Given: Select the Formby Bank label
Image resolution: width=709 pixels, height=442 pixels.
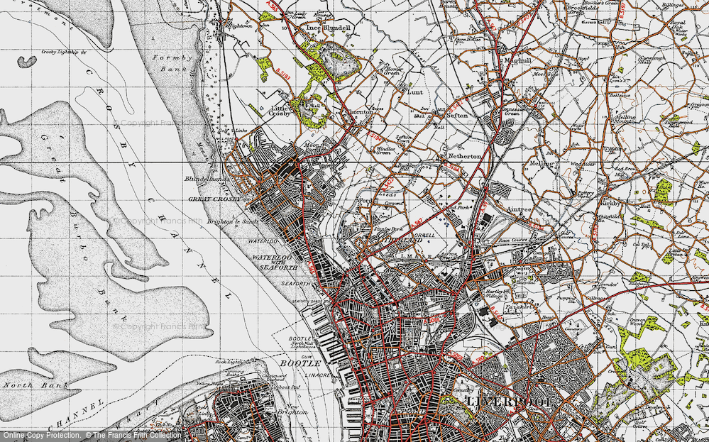Looking at the screenshot, I should tap(172, 63).
